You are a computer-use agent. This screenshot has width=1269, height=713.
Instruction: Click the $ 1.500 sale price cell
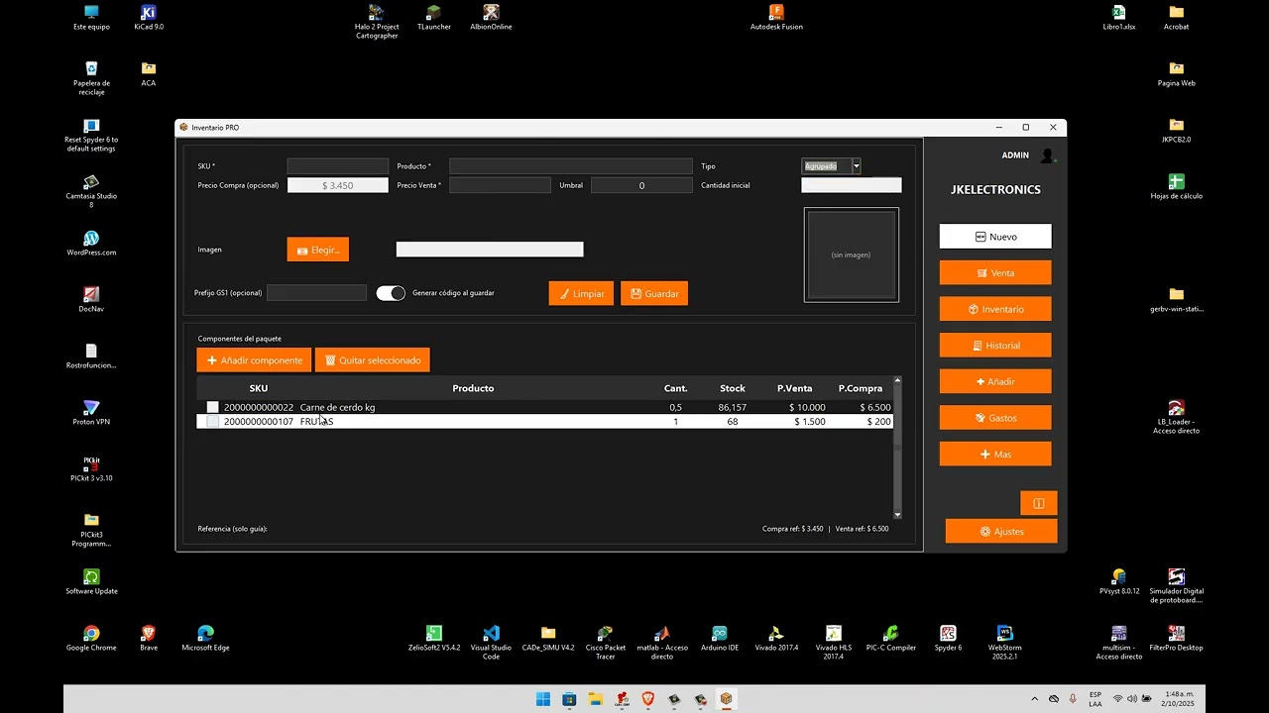tap(810, 421)
